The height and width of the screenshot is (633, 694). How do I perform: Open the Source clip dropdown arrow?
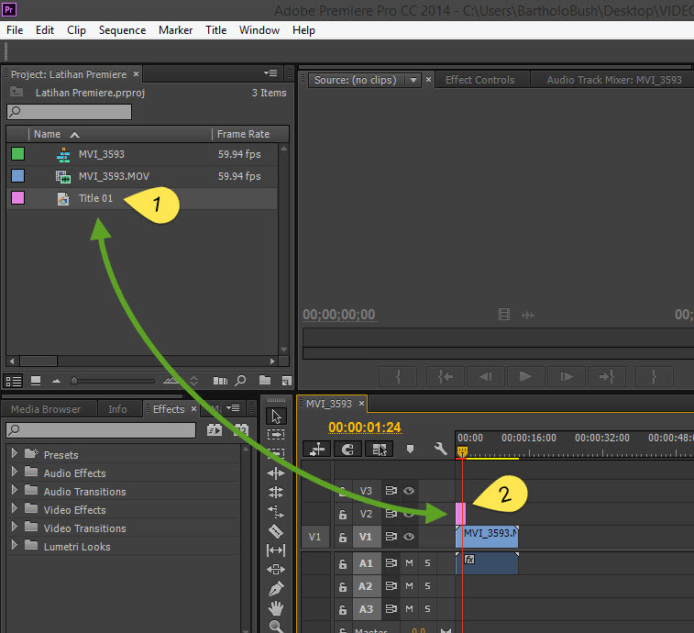click(413, 80)
